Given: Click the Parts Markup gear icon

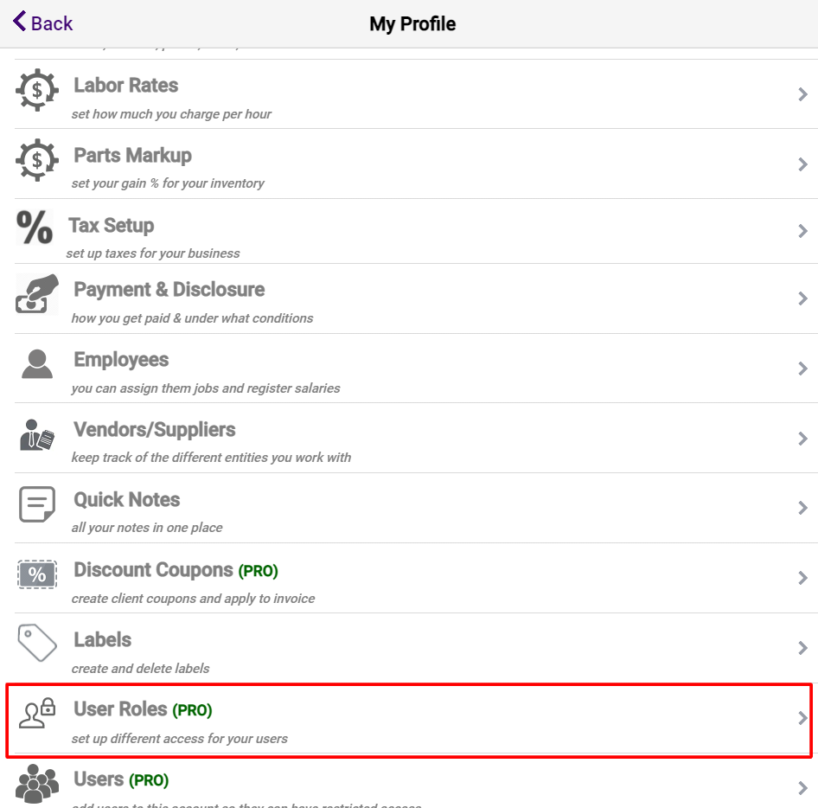Looking at the screenshot, I should (36, 160).
